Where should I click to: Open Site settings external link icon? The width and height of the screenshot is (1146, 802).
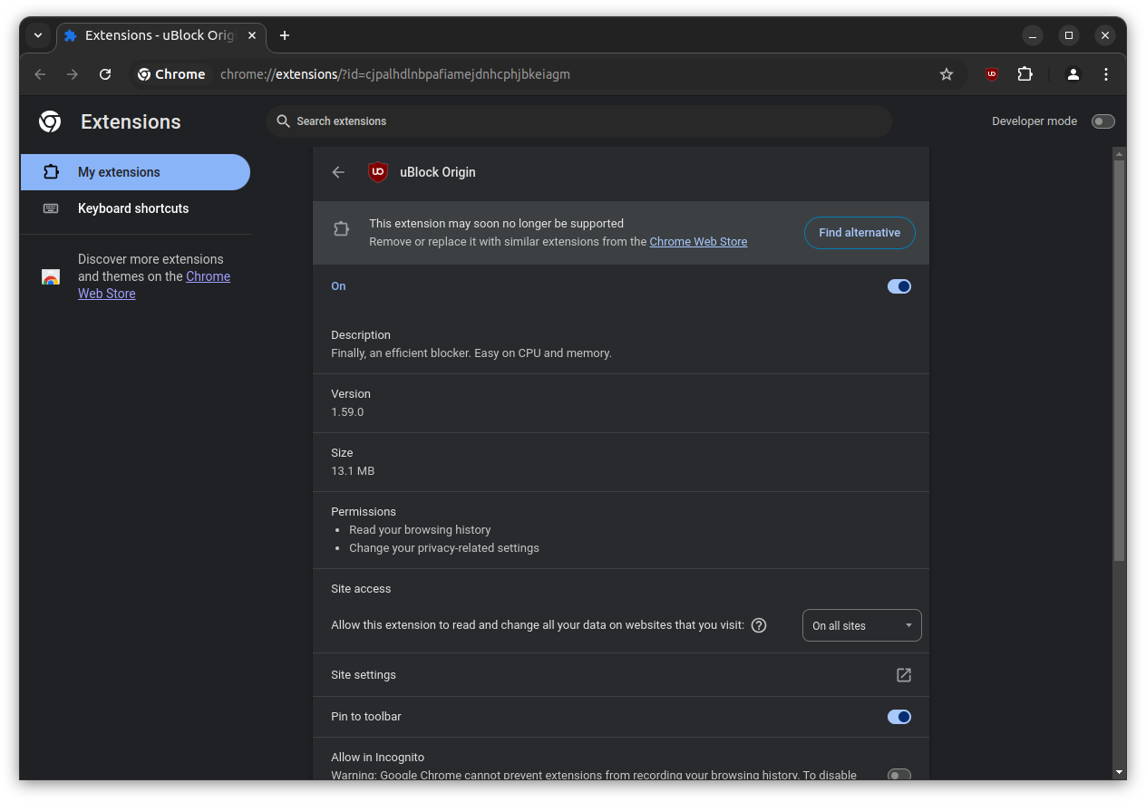[x=903, y=675]
